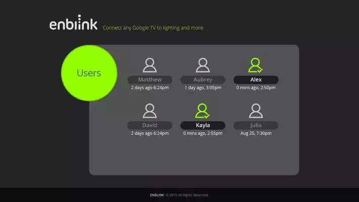Select the highlighted Kayla name button
The image size is (359, 202).
pos(203,125)
